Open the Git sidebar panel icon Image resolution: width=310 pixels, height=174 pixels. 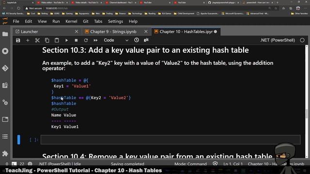tap(5, 68)
